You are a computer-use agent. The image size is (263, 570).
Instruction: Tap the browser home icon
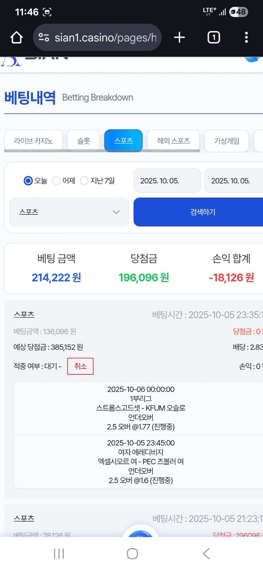(16, 37)
